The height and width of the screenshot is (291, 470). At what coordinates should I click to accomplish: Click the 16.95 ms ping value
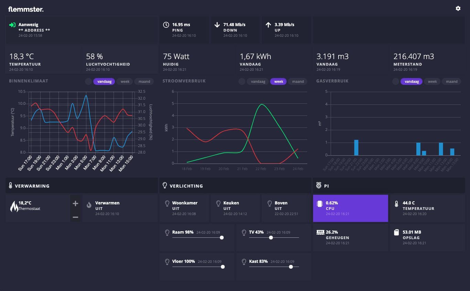[x=181, y=25]
